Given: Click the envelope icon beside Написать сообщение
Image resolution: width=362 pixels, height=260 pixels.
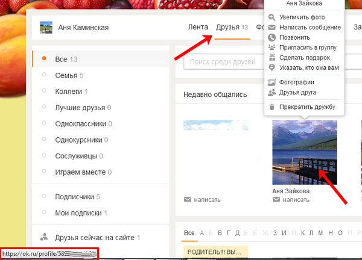Looking at the screenshot, I should click(x=272, y=27).
